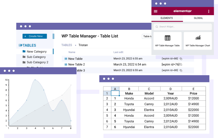Image resolution: width=218 pixels, height=138 pixels.
Task: Click the Search Widget input field
Action: 182,27
